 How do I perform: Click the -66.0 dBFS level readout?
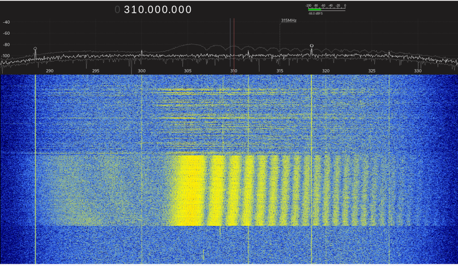pos(315,13)
